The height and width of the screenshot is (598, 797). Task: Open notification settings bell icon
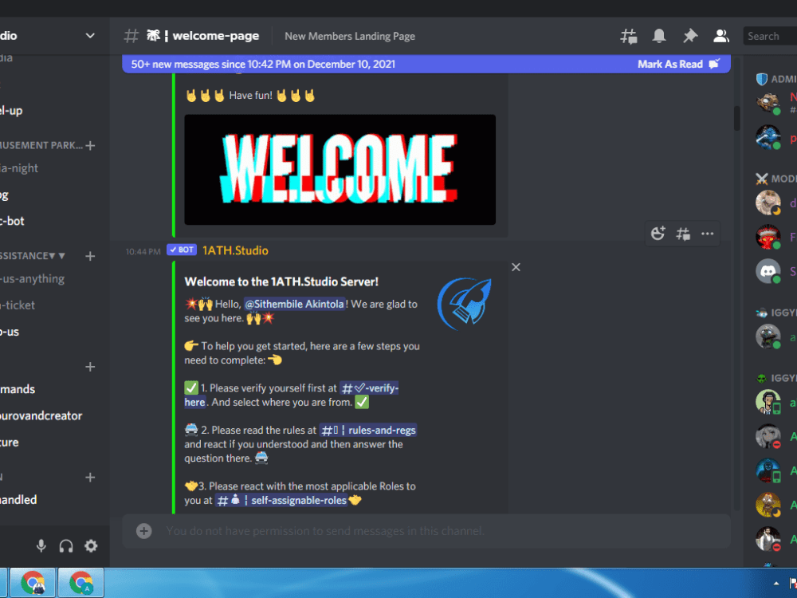tap(659, 36)
